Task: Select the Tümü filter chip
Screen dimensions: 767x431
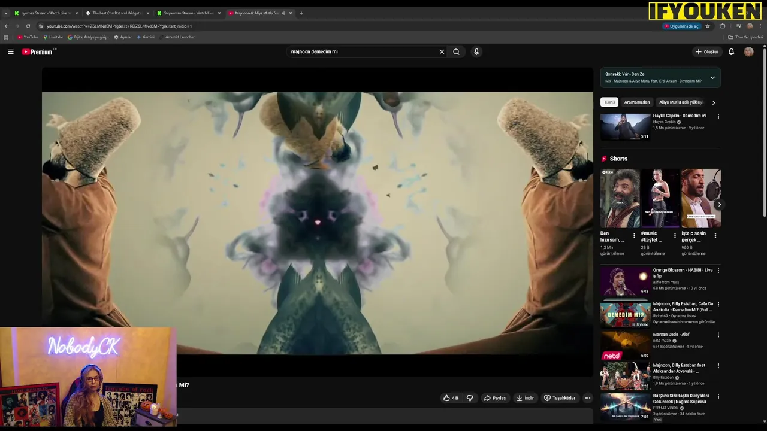Action: pyautogui.click(x=609, y=102)
